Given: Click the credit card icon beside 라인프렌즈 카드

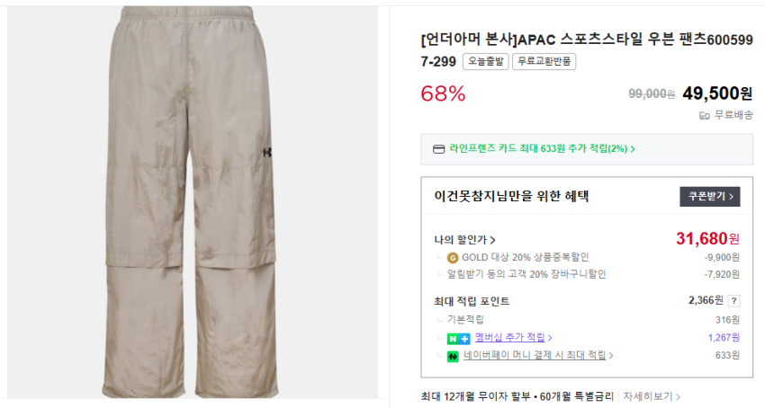Looking at the screenshot, I should click(x=439, y=149).
